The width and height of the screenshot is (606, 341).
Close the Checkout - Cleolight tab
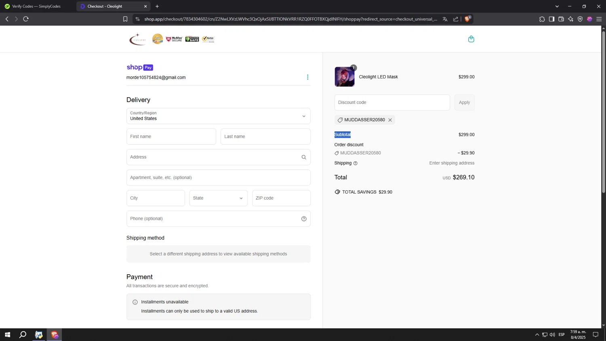tap(145, 6)
